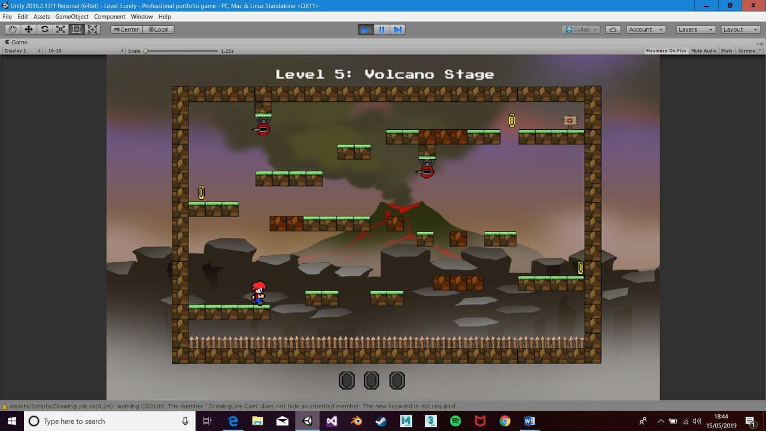Image resolution: width=766 pixels, height=431 pixels.
Task: Select the Move tool
Action: [29, 29]
